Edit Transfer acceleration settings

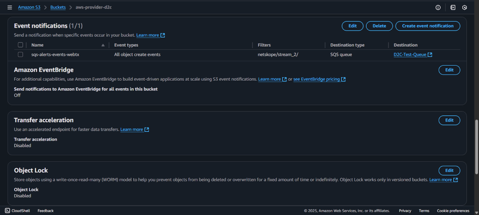click(x=450, y=120)
